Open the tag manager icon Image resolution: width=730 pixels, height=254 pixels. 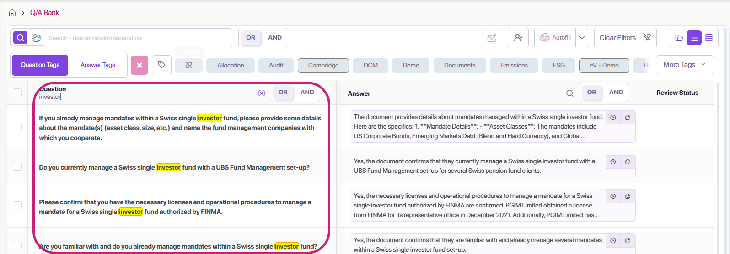(161, 65)
